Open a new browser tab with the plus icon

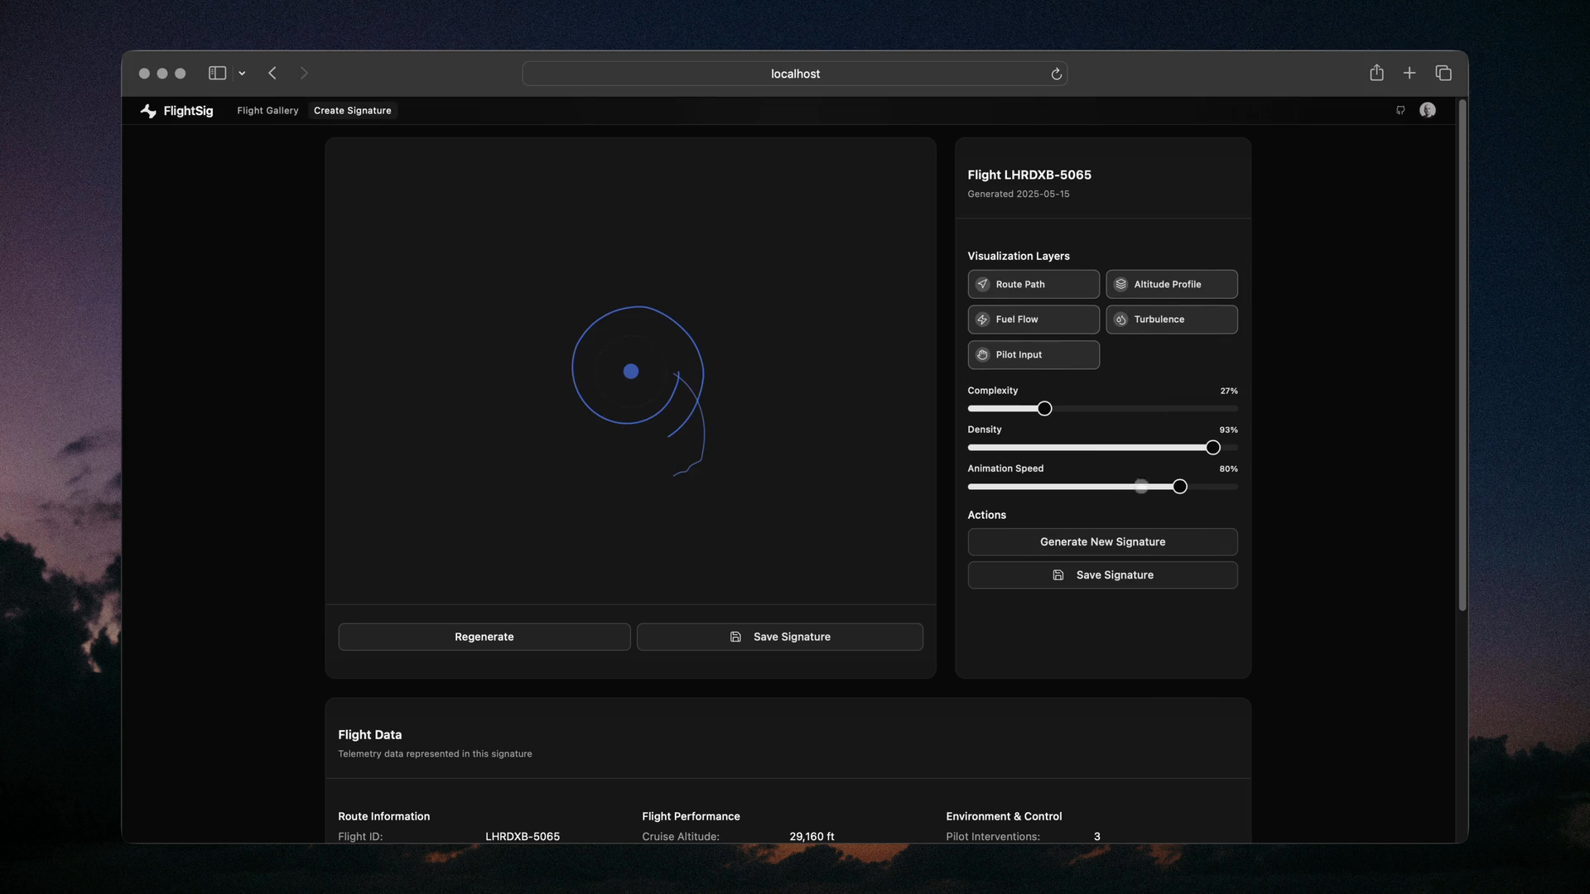(1409, 73)
